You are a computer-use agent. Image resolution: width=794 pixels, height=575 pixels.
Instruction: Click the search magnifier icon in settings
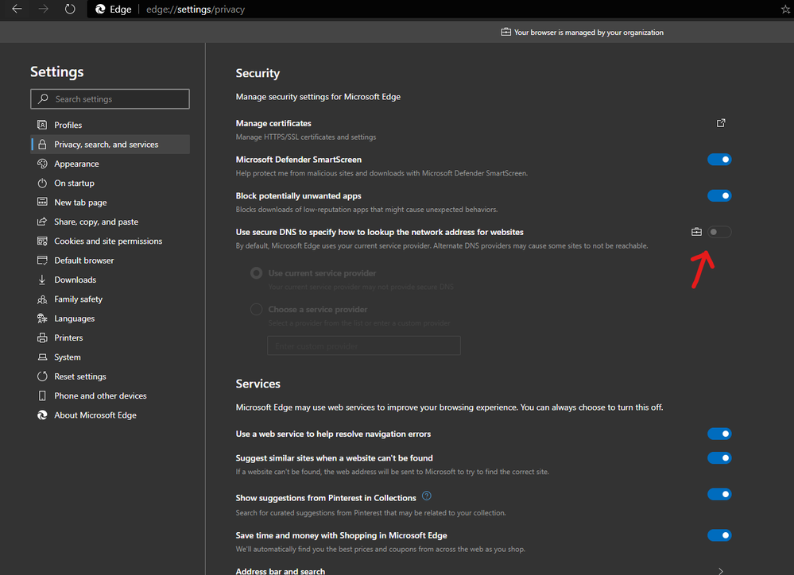44,98
